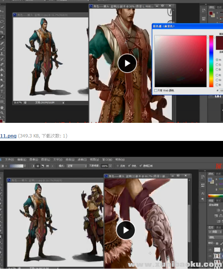Open the 文件(F) menu
Image resolution: width=223 pixels, height=269 pixels.
click(x=9, y=160)
